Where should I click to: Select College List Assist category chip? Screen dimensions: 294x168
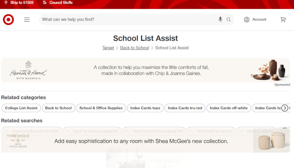(21, 108)
